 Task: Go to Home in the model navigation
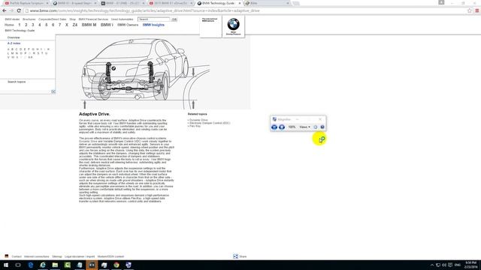click(9, 25)
